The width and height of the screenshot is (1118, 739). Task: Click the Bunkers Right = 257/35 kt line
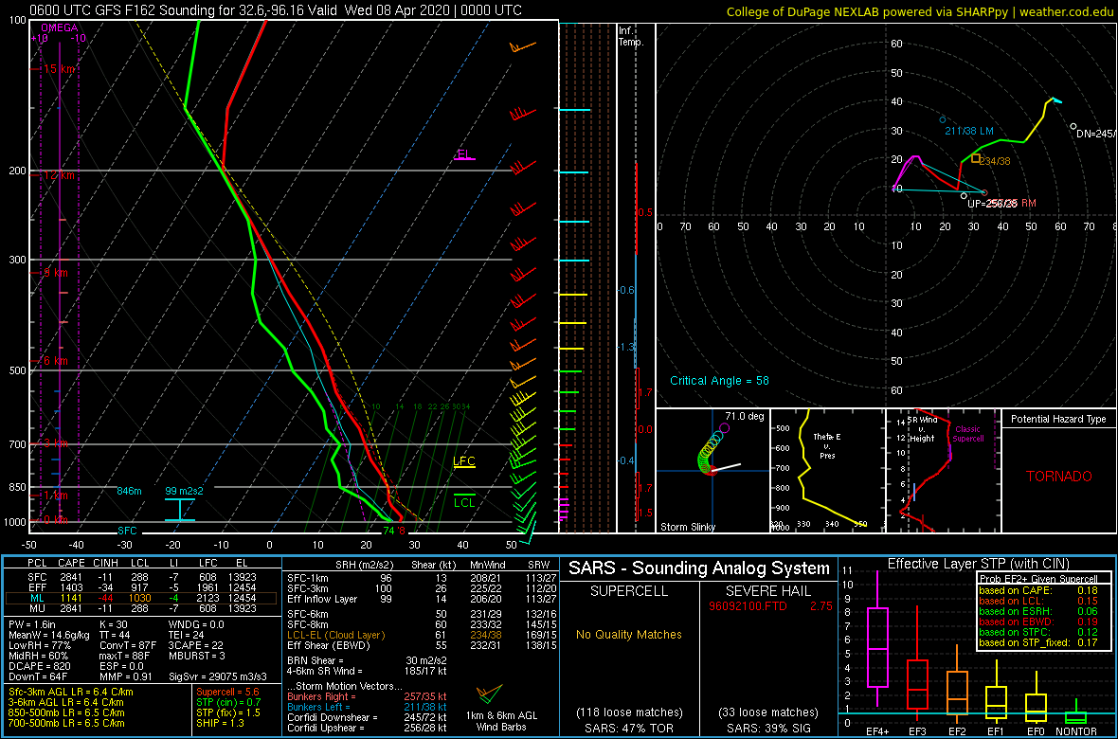click(367, 696)
